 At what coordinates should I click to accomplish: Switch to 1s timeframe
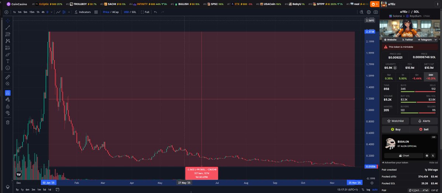[14, 12]
